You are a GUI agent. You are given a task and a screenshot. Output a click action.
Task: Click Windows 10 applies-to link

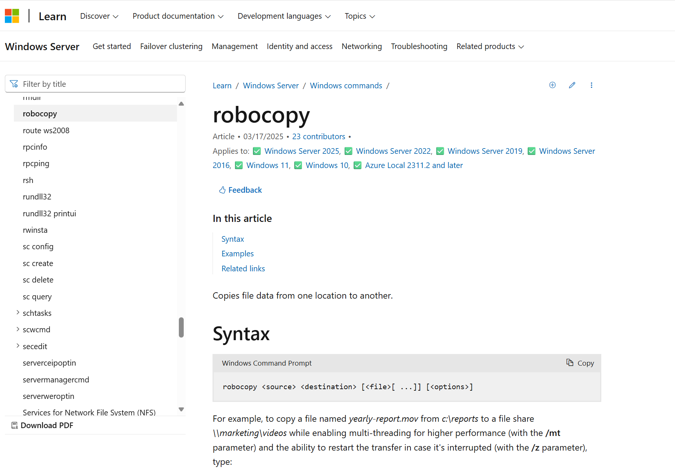(327, 165)
